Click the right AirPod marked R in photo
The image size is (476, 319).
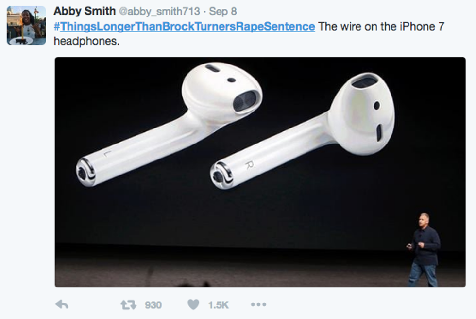303,131
